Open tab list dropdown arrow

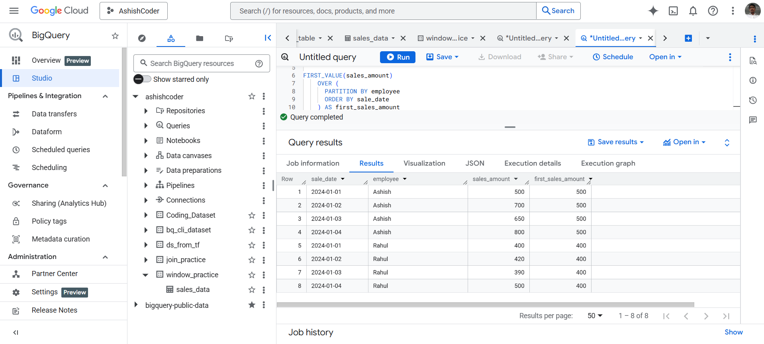708,38
